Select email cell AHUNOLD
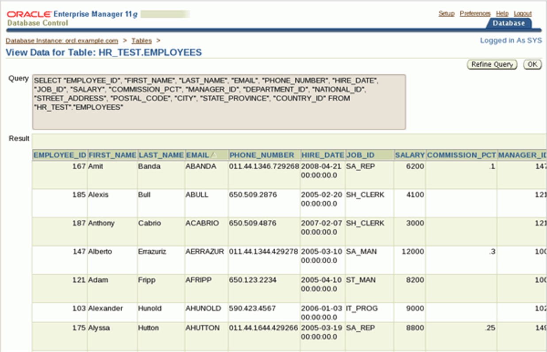This screenshot has height=352, width=547. point(203,308)
